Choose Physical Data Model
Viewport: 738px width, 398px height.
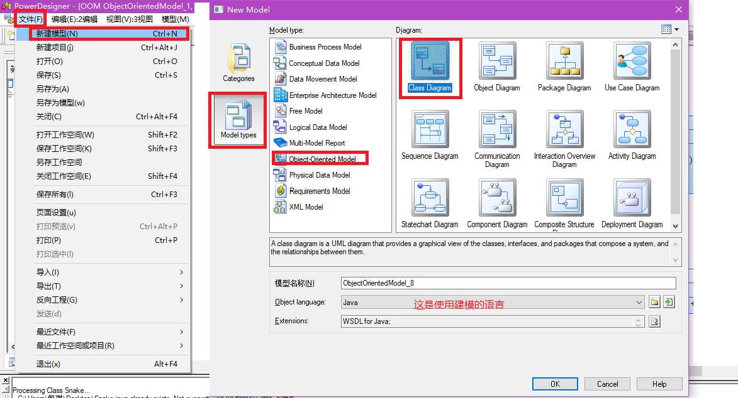pyautogui.click(x=313, y=175)
